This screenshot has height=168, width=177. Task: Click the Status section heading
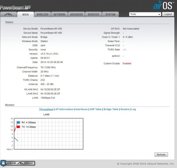9,22
